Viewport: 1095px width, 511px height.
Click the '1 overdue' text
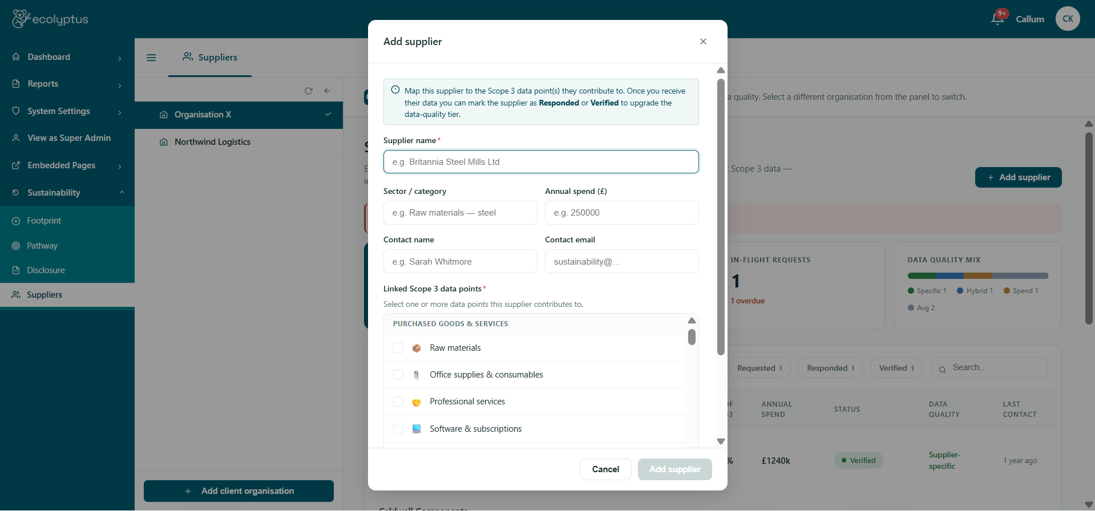pyautogui.click(x=747, y=301)
